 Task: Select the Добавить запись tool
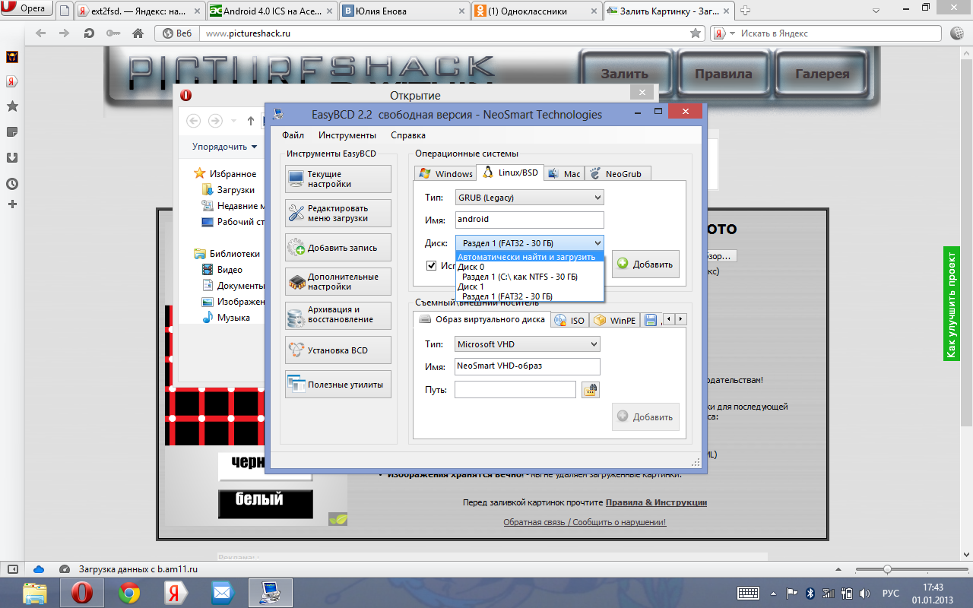(338, 248)
